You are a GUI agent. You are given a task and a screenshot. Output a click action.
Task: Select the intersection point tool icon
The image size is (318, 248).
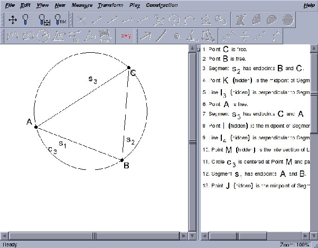tap(81, 20)
